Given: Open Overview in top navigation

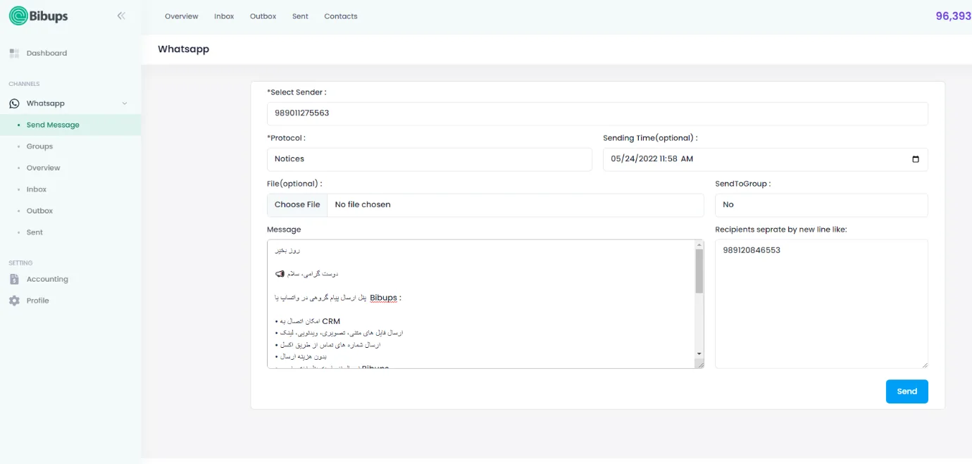Looking at the screenshot, I should pyautogui.click(x=182, y=16).
